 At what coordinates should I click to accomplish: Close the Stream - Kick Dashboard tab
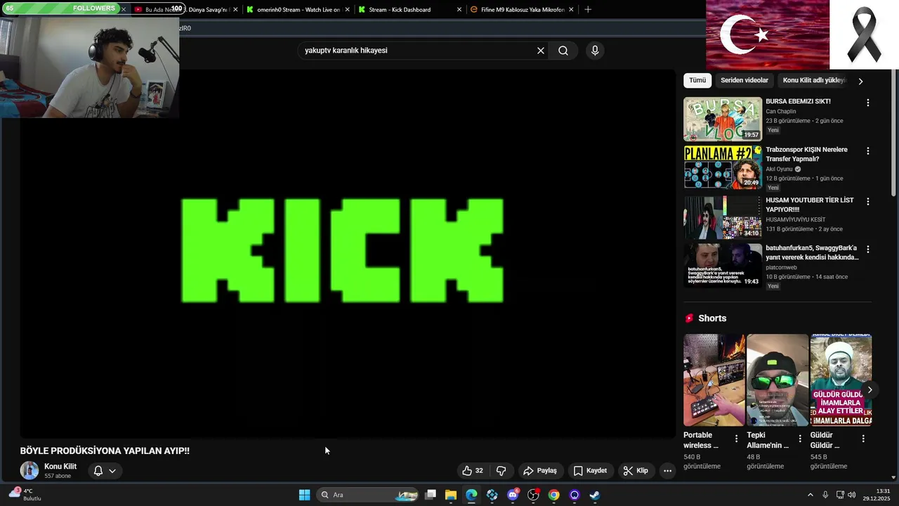pos(459,10)
